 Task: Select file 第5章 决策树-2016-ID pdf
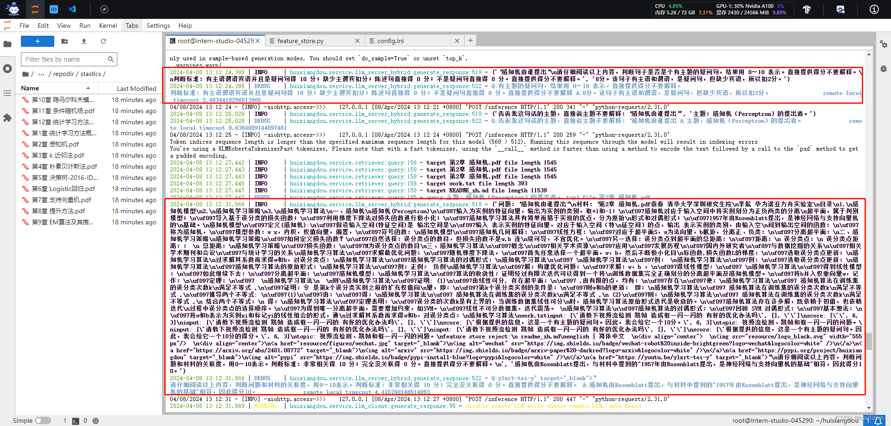pyautogui.click(x=90, y=178)
